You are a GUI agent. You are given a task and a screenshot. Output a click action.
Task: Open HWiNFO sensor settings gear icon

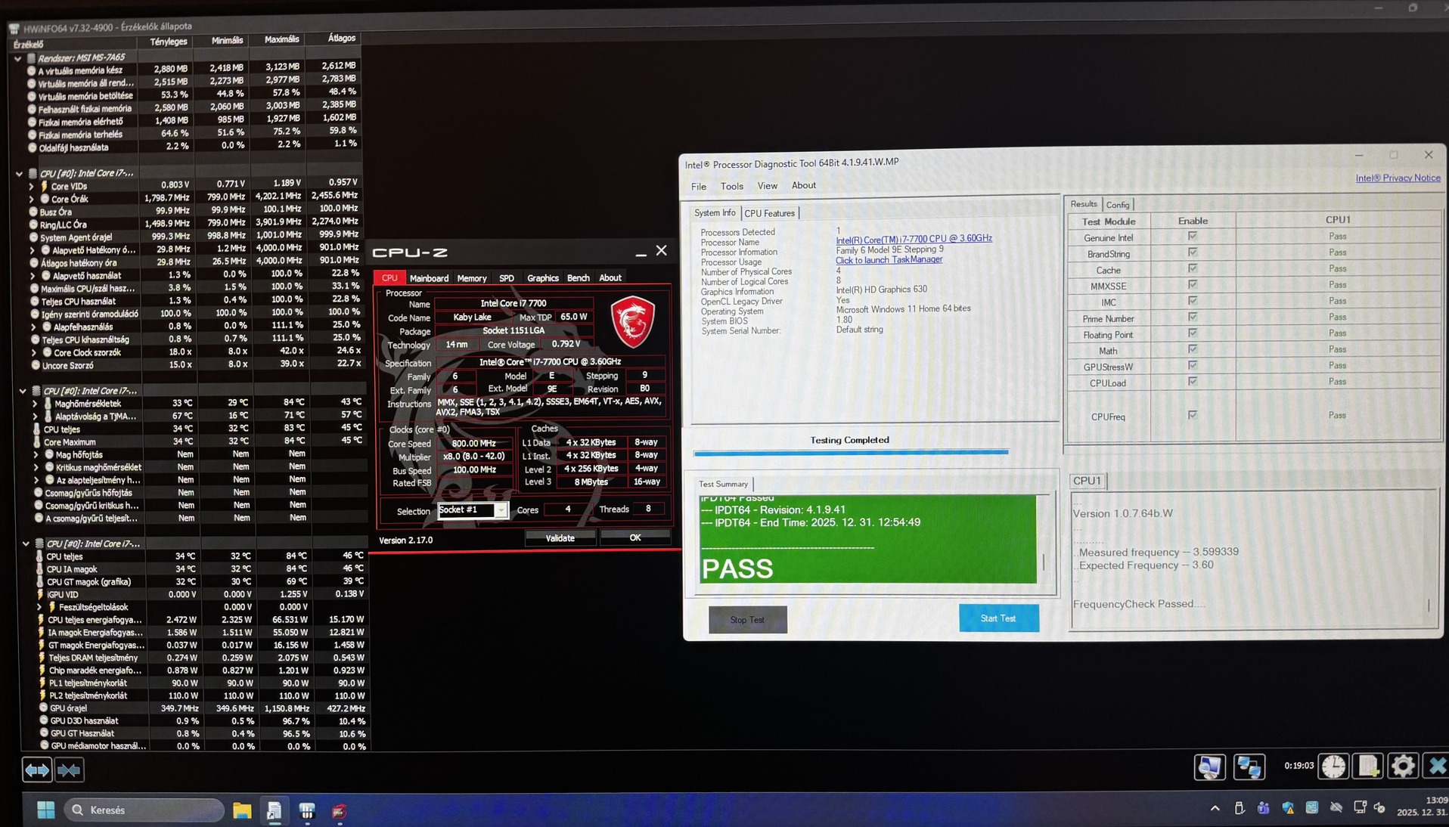click(1403, 767)
